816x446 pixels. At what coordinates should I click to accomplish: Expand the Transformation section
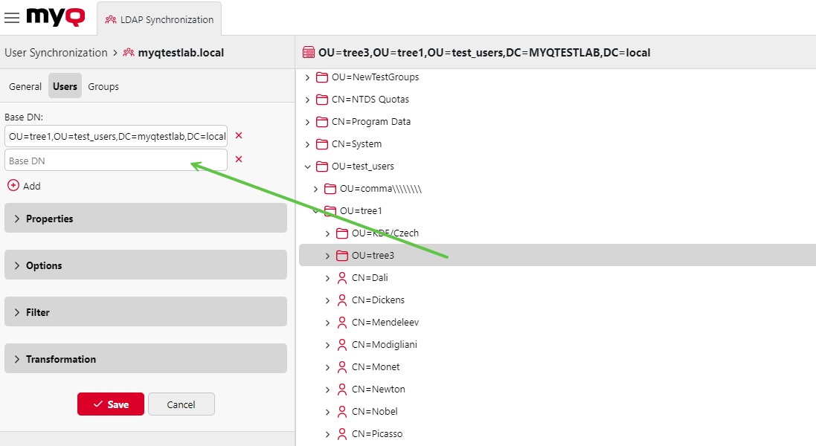point(145,359)
